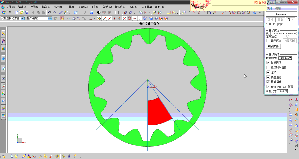Toggle the snap arc center icon
This screenshot has width=299, height=159.
point(124,18)
